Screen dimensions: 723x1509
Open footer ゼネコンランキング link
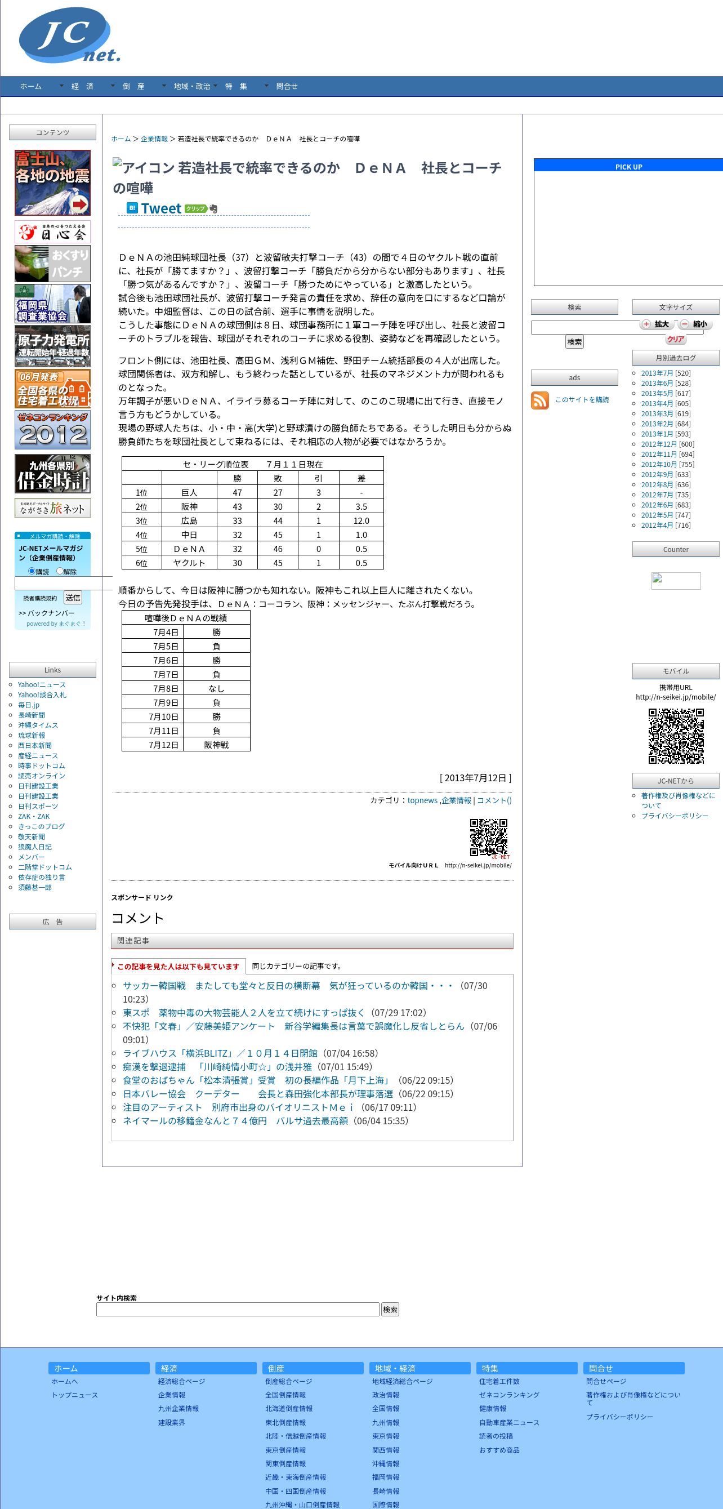(x=510, y=1395)
